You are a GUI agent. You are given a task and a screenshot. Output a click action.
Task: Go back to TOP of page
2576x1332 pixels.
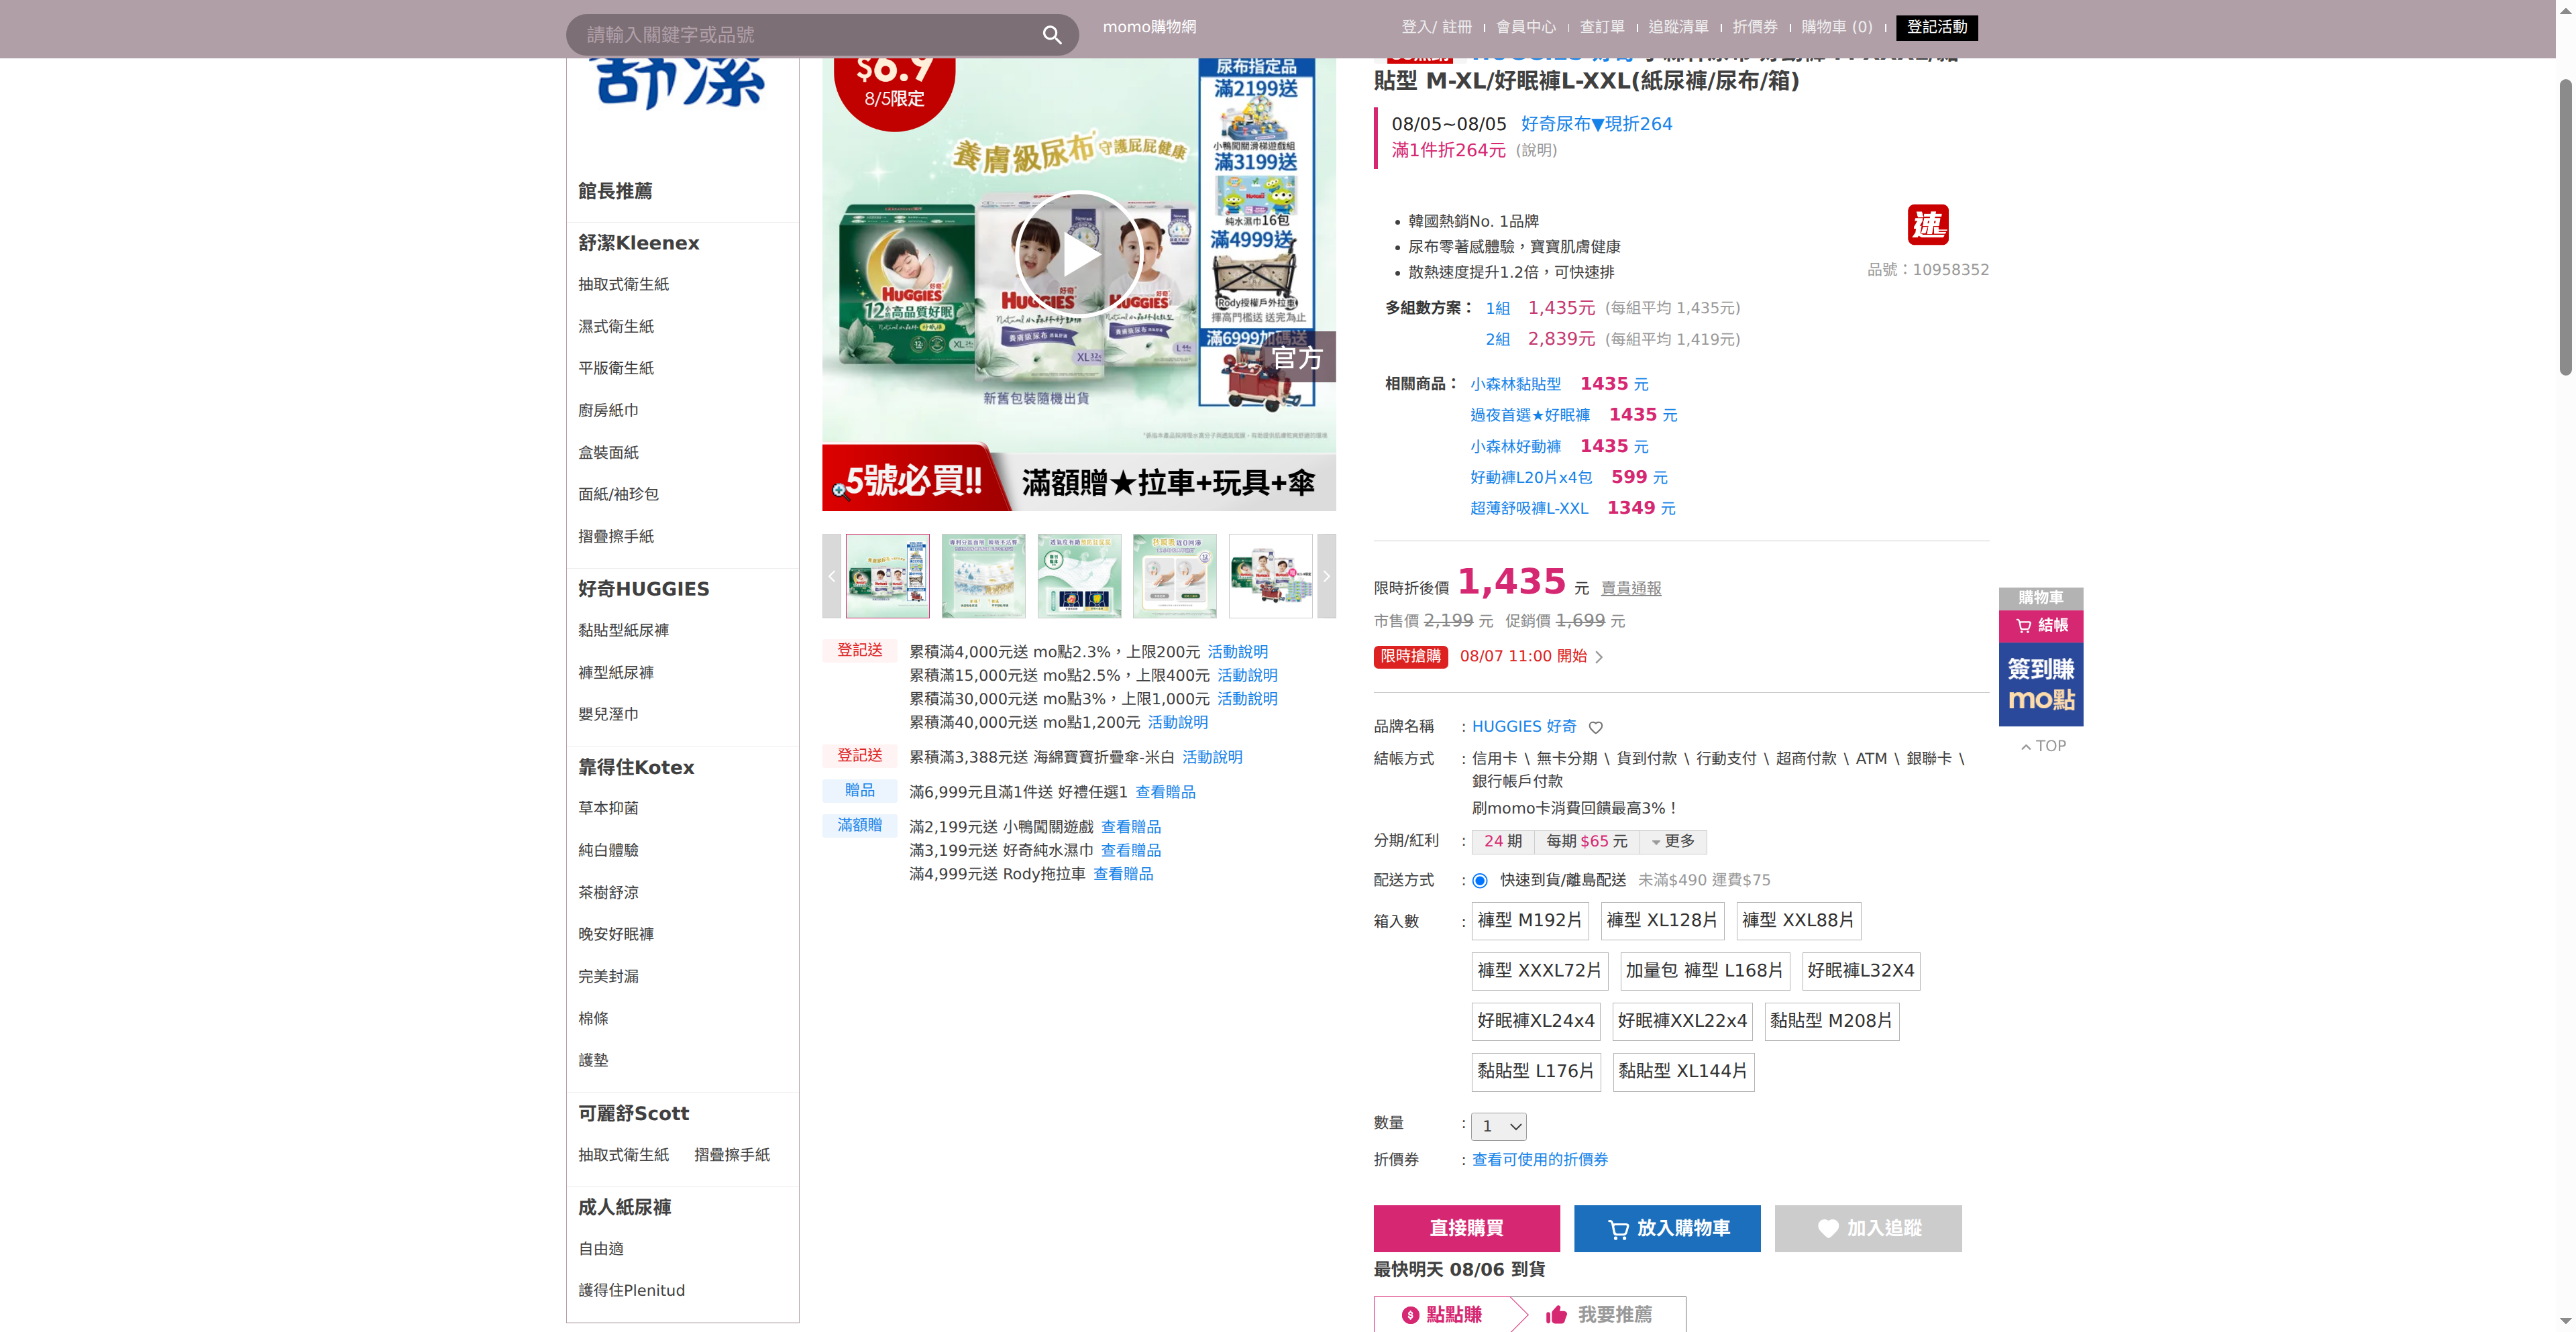[2043, 746]
